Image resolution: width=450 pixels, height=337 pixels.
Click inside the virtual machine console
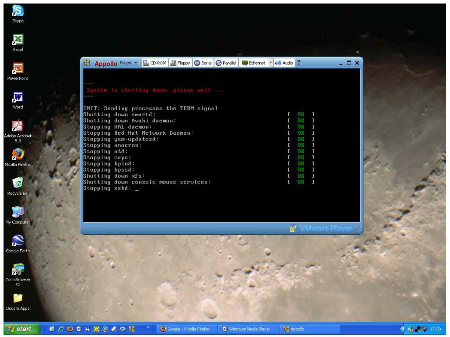coord(221,145)
